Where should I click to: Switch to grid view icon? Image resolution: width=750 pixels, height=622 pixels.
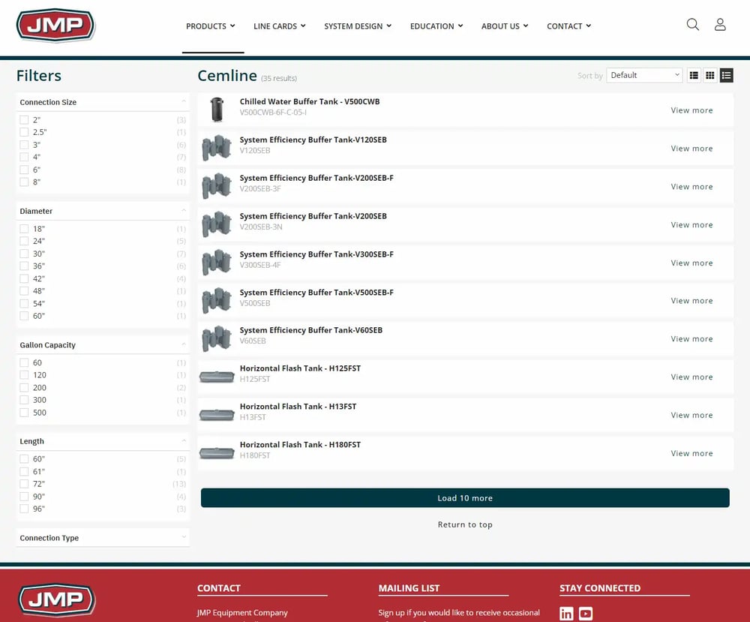[x=709, y=75]
